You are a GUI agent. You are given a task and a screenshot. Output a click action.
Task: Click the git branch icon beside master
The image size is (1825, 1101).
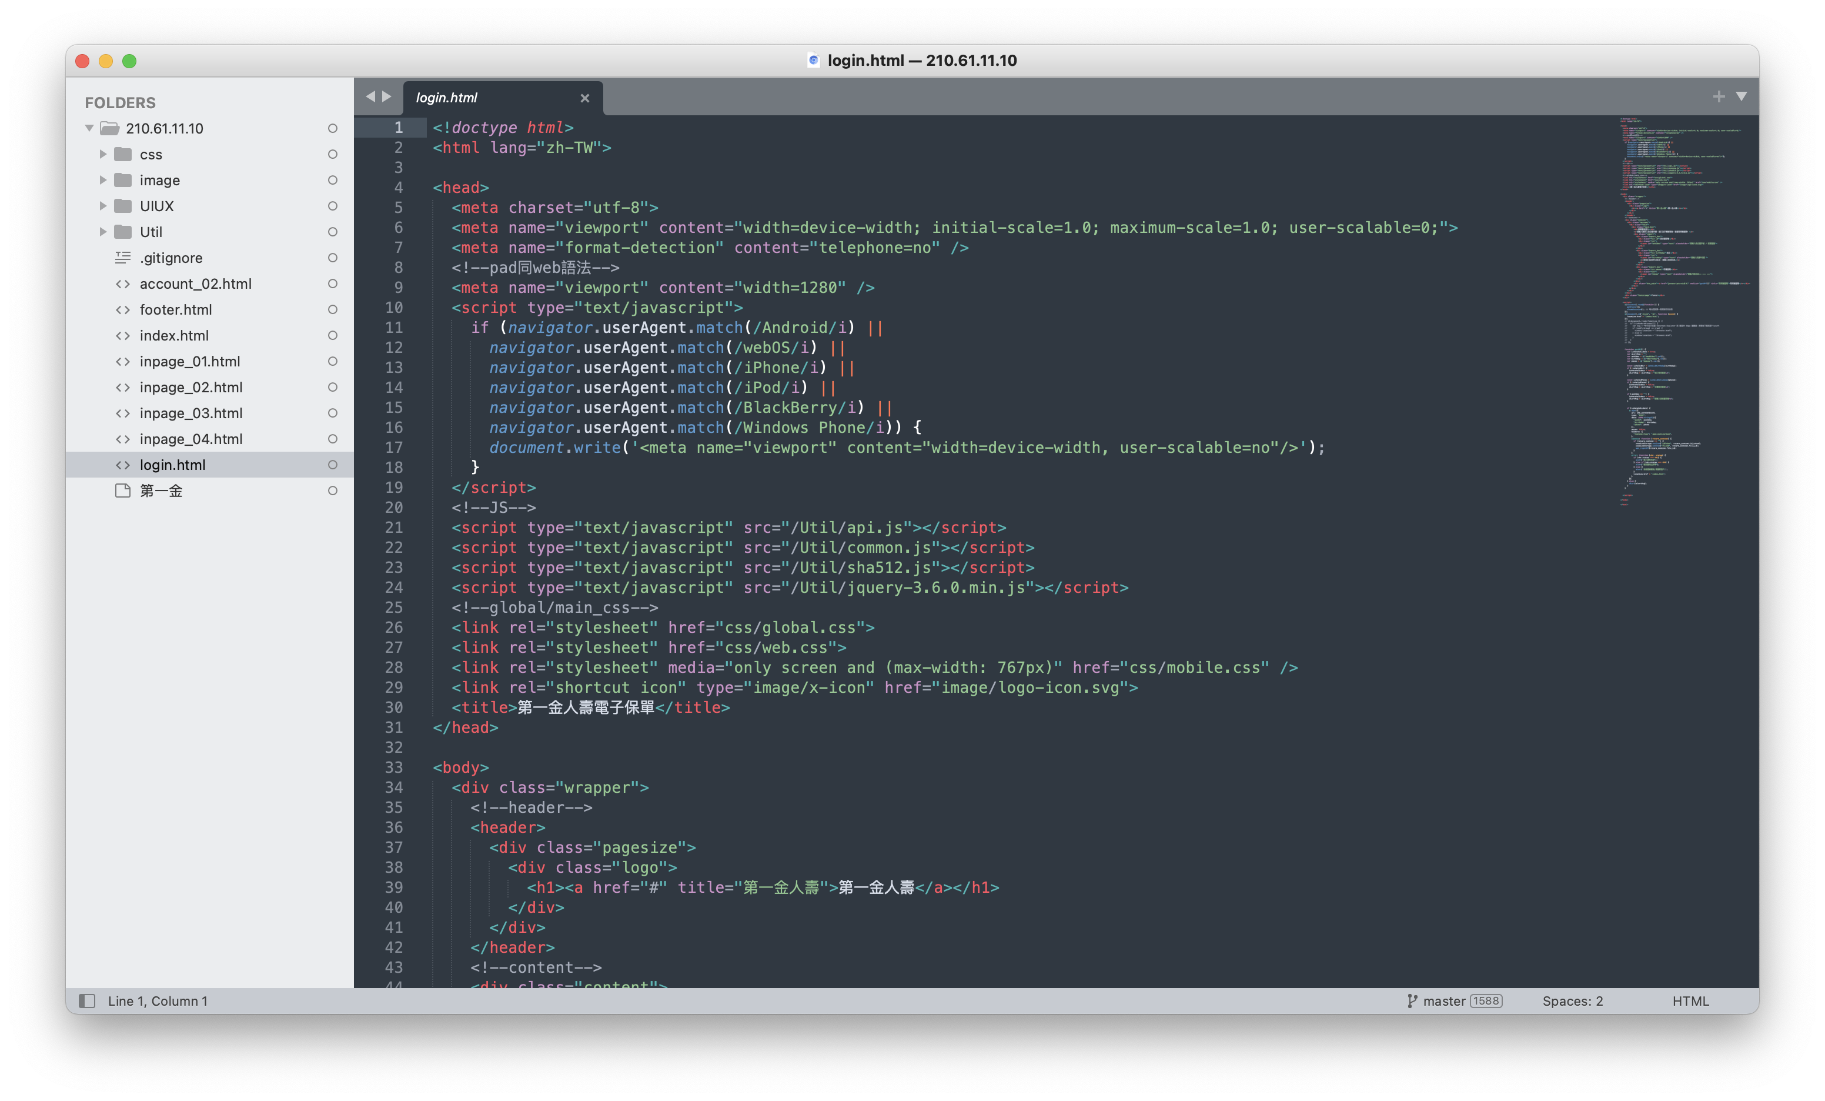tap(1412, 1001)
